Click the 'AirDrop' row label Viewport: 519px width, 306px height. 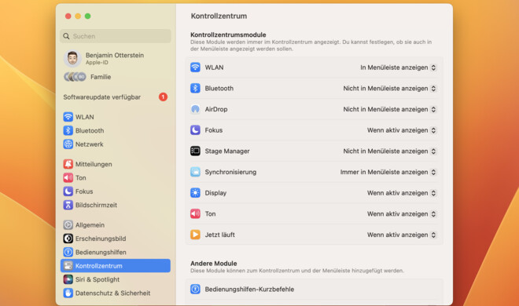[216, 109]
